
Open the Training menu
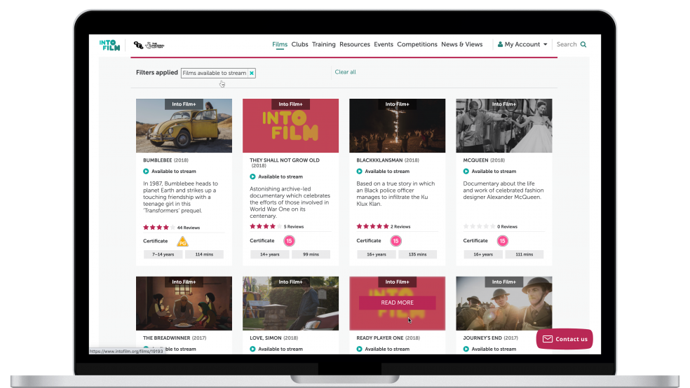(323, 44)
